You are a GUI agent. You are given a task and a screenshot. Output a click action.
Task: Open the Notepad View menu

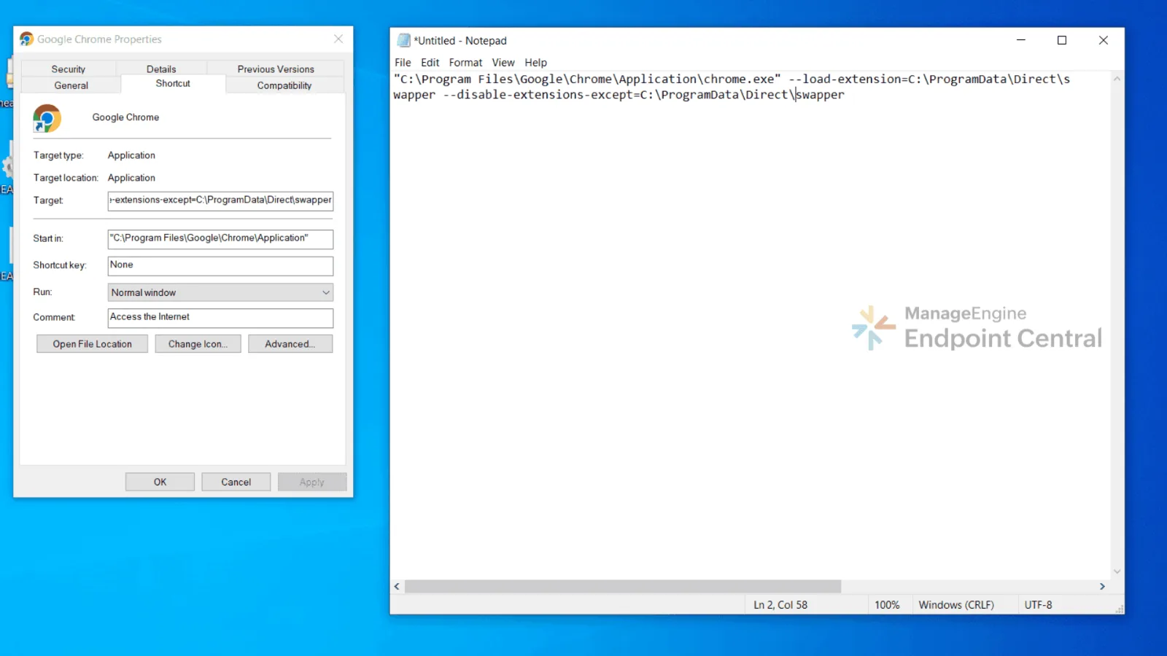[503, 63]
